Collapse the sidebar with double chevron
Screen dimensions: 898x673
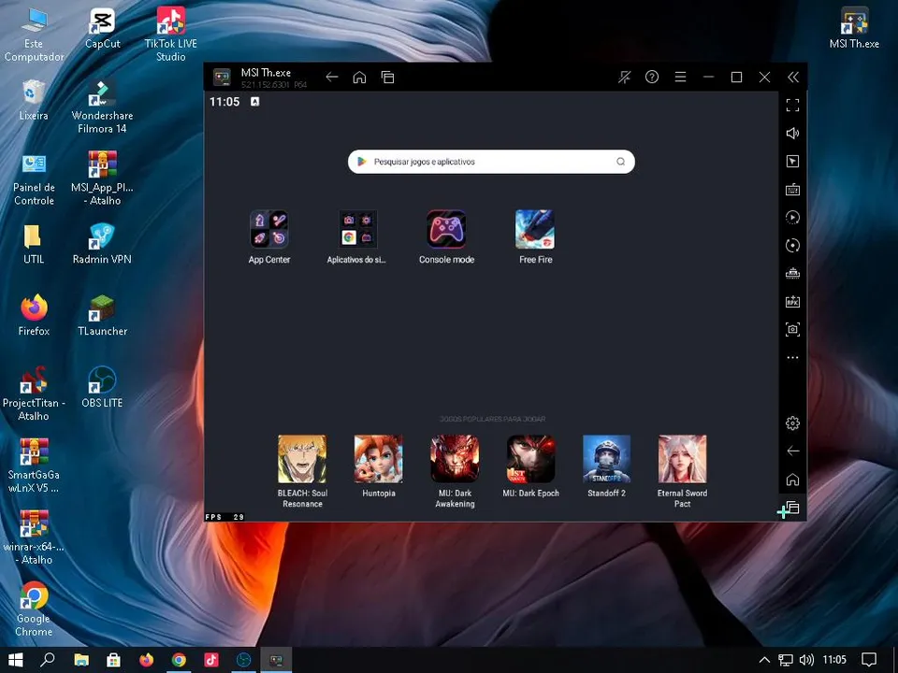point(792,78)
